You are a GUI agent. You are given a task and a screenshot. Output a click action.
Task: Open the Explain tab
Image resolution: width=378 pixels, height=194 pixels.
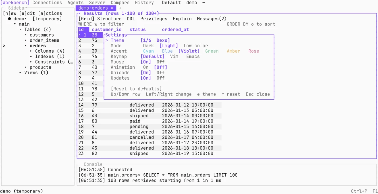coord(182,19)
